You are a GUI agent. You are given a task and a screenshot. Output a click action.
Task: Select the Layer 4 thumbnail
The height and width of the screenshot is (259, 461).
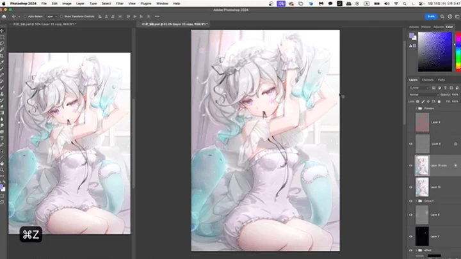click(422, 122)
